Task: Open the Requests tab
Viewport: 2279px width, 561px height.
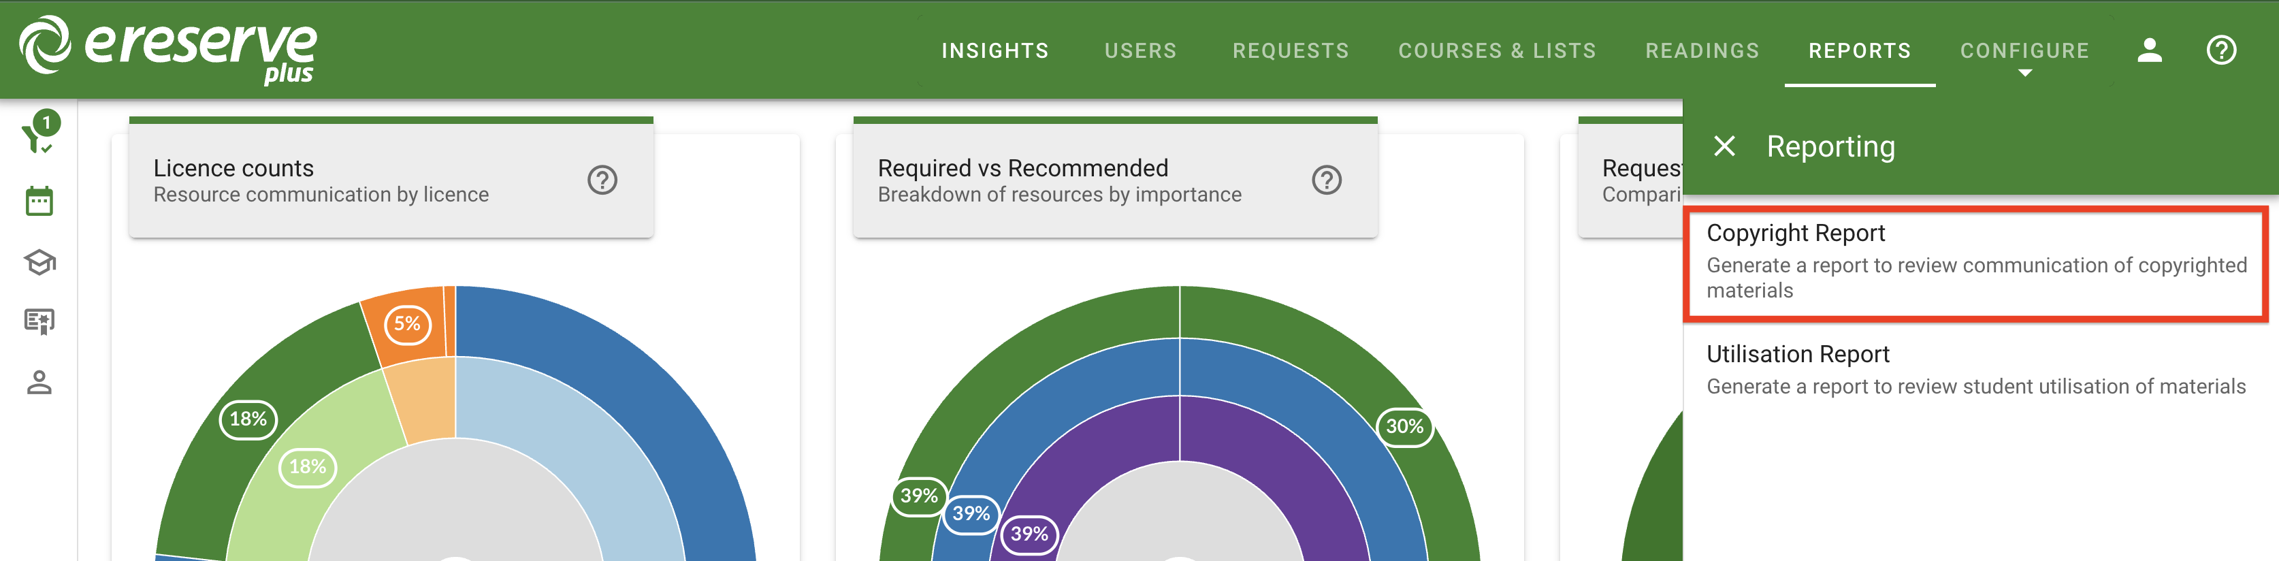Action: coord(1291,51)
